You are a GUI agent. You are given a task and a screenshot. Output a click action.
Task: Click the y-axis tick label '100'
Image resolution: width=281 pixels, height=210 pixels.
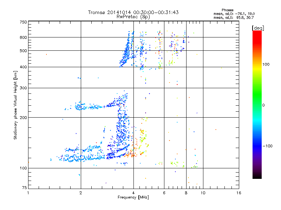(23, 168)
